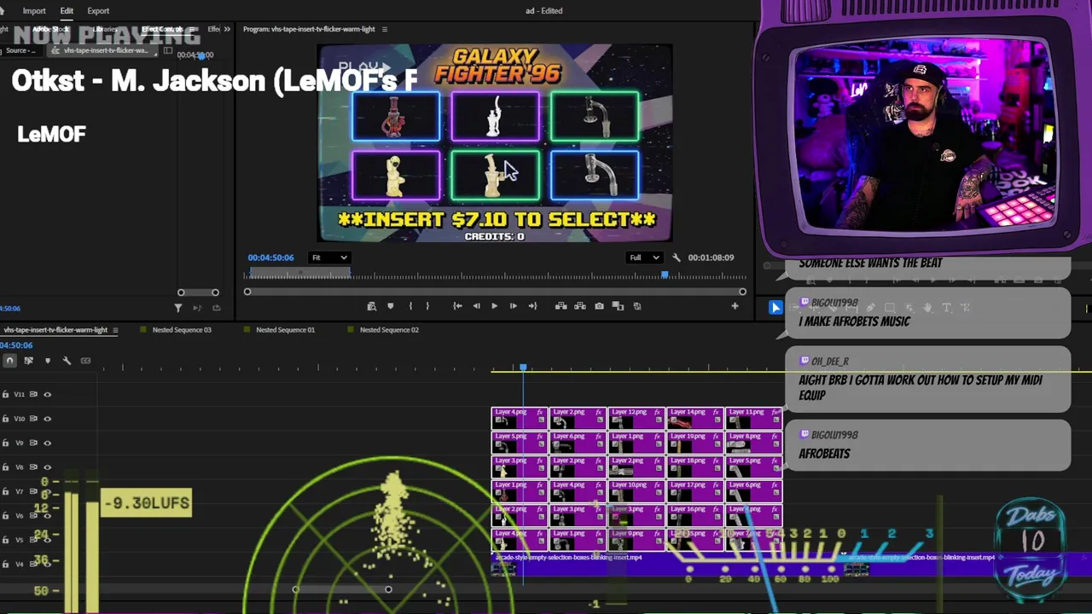Open the Edit menu
Image resolution: width=1092 pixels, height=614 pixels.
pyautogui.click(x=67, y=11)
